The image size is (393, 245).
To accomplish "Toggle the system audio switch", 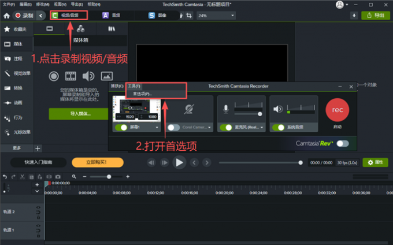I will [278, 127].
